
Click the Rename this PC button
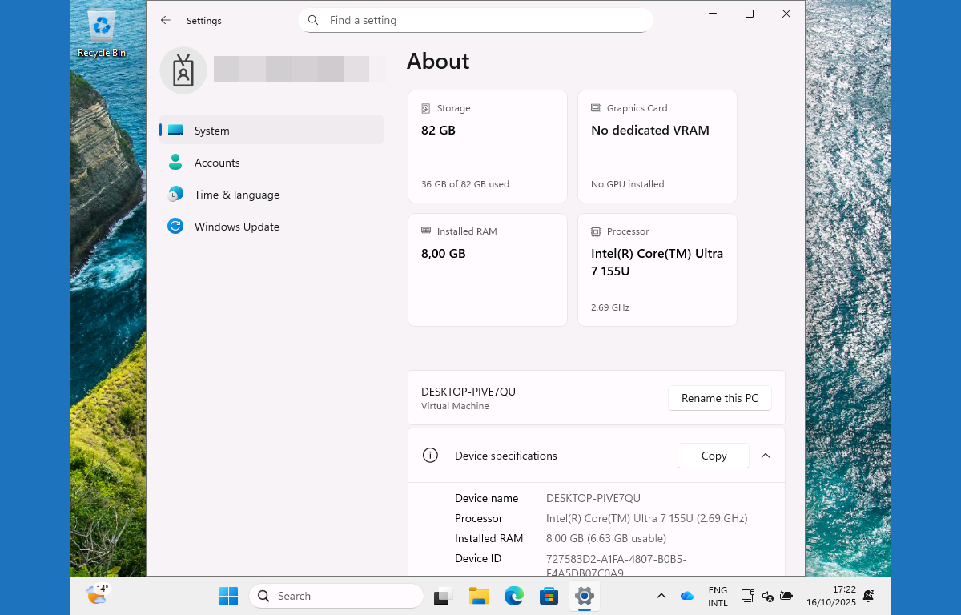click(x=719, y=398)
